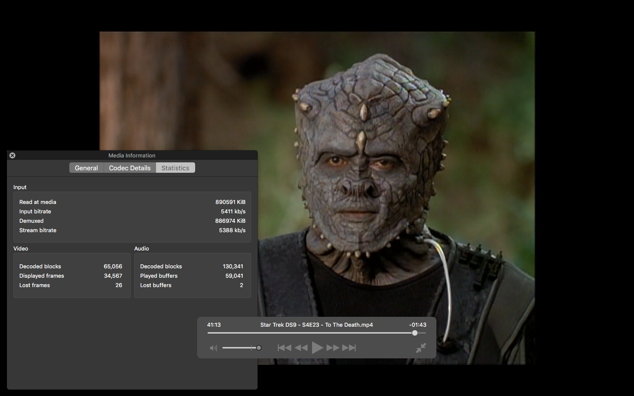The width and height of the screenshot is (634, 396).
Task: Click the Lost frames label
Action: [x=35, y=285]
